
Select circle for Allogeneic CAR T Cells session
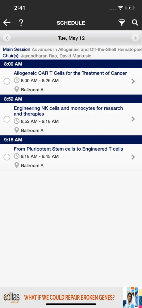7,81
